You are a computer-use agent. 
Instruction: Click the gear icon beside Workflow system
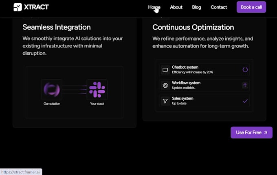[x=165, y=85]
